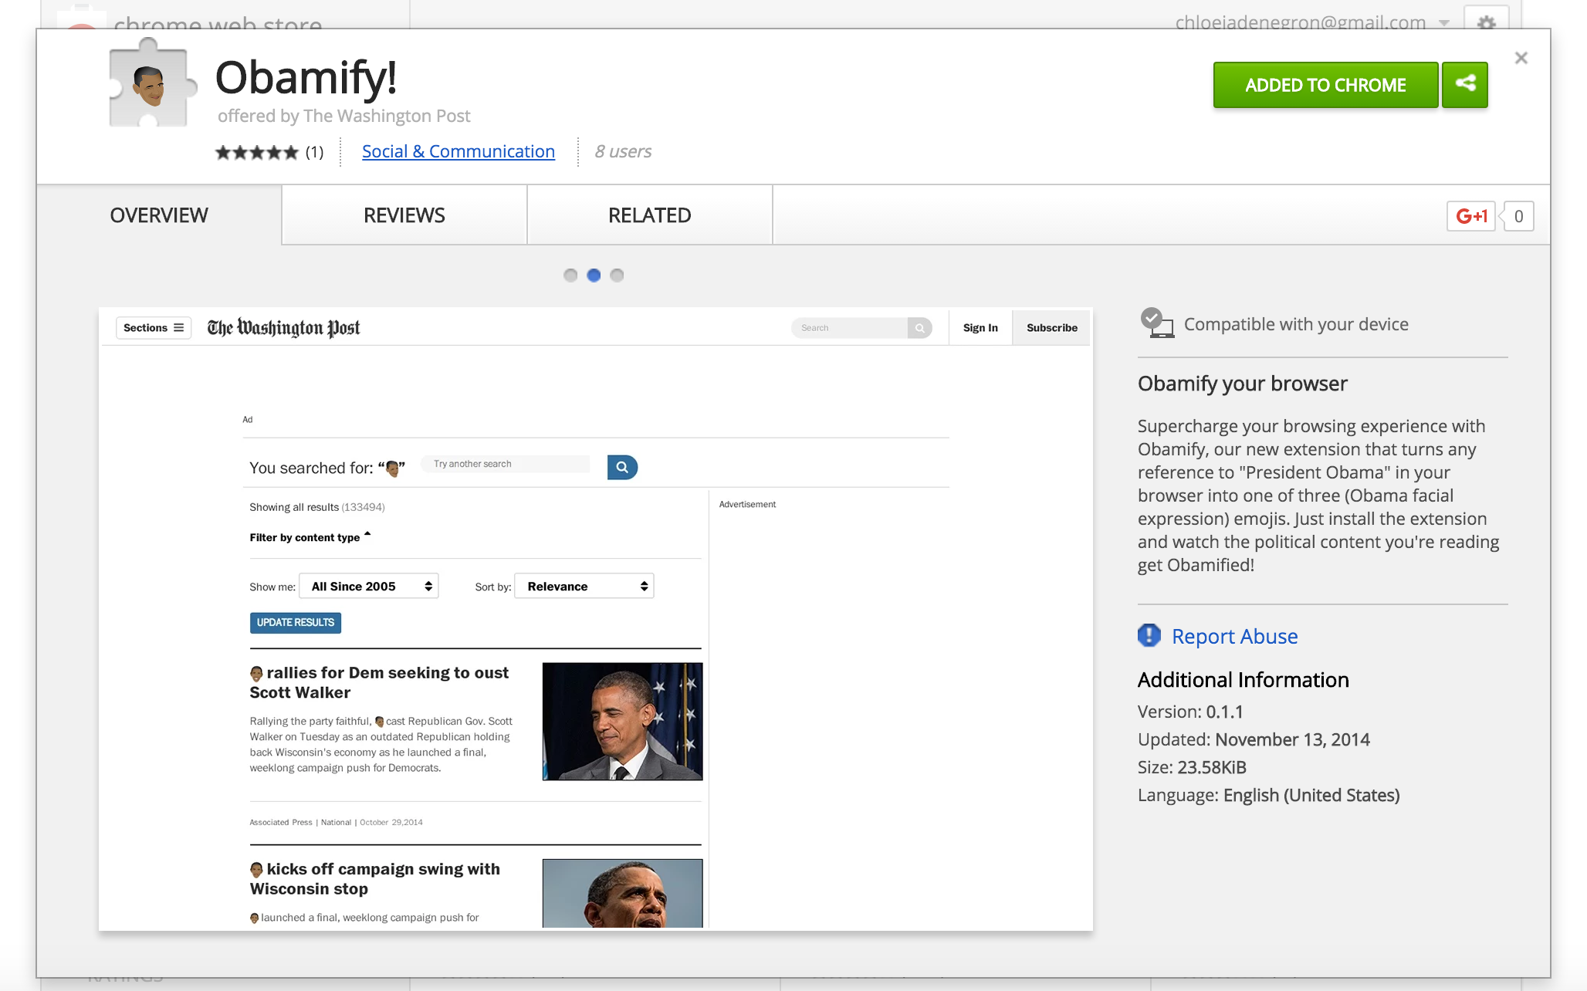
Task: Switch to the Related tab
Action: (x=650, y=215)
